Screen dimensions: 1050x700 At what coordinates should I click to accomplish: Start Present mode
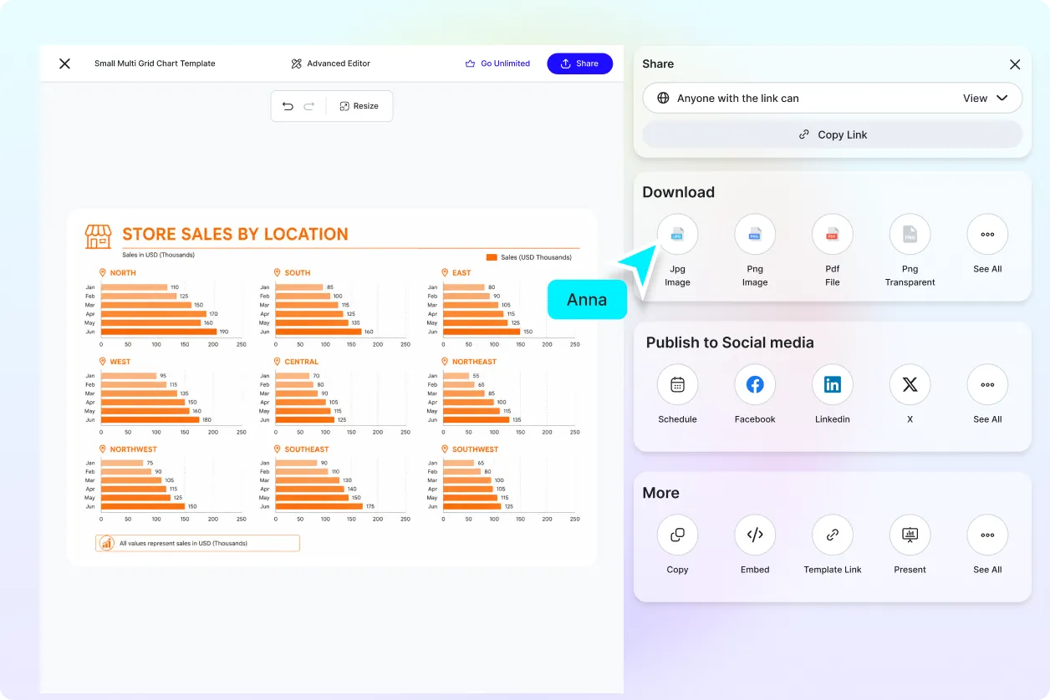click(x=910, y=535)
